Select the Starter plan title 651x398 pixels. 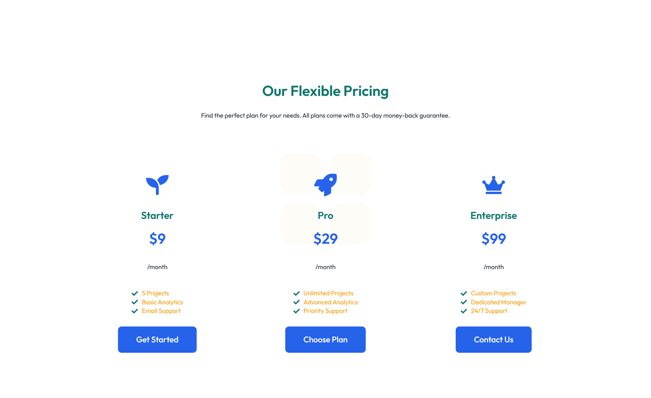(x=157, y=216)
